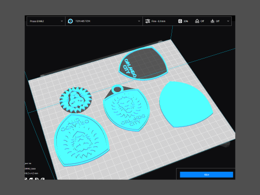Screen dimensions: 260x195
Task: Click the extruder 1 circular icon
Action: pyautogui.click(x=70, y=21)
